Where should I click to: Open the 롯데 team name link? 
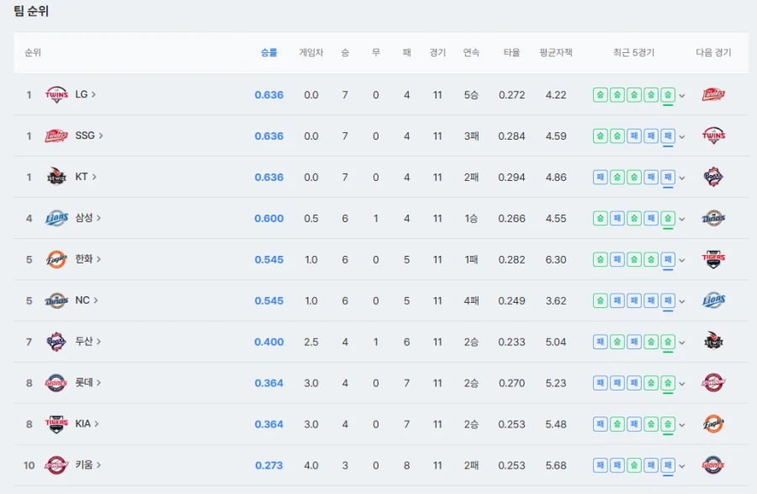click(86, 383)
